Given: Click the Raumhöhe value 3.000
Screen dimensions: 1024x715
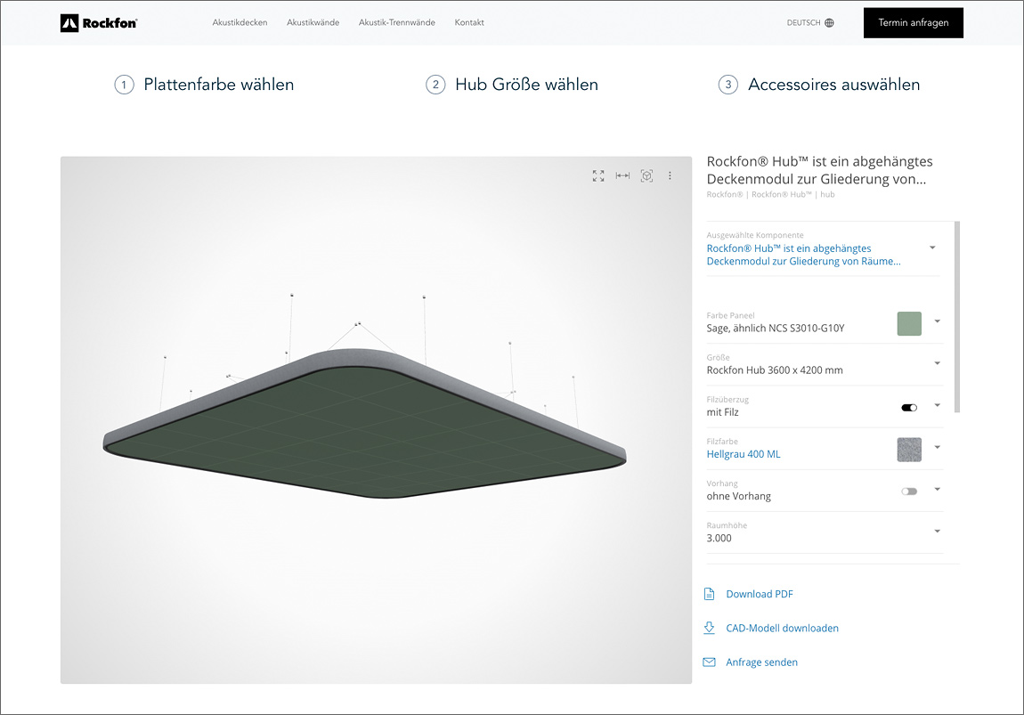Looking at the screenshot, I should click(719, 538).
